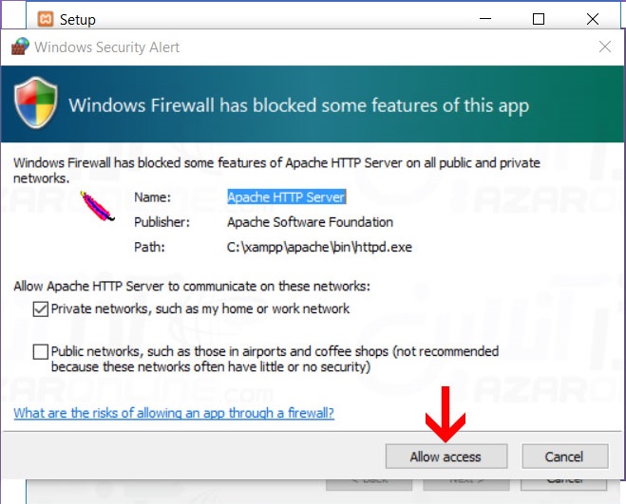Uncheck the Private networks checkbox

40,308
